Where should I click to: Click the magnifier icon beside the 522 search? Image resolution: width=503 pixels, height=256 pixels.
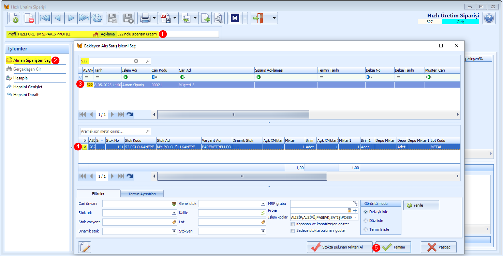pyautogui.click(x=148, y=61)
